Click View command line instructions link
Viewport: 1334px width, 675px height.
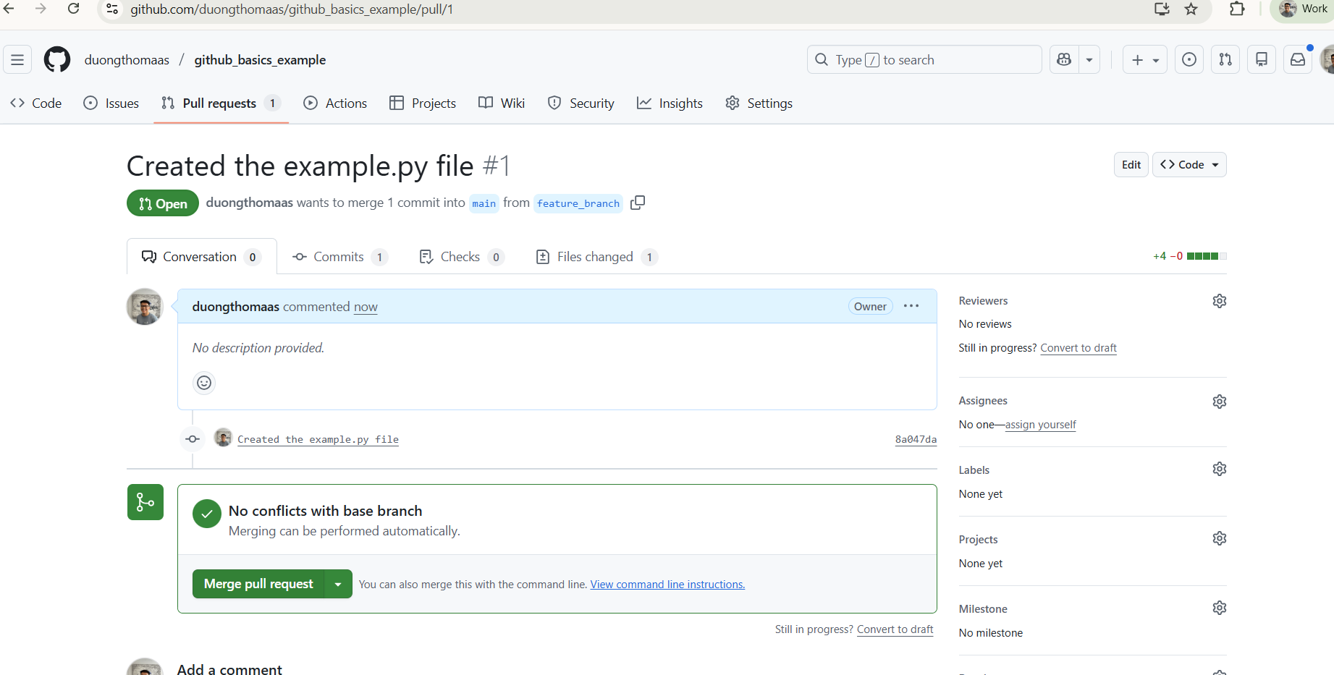[x=667, y=585]
